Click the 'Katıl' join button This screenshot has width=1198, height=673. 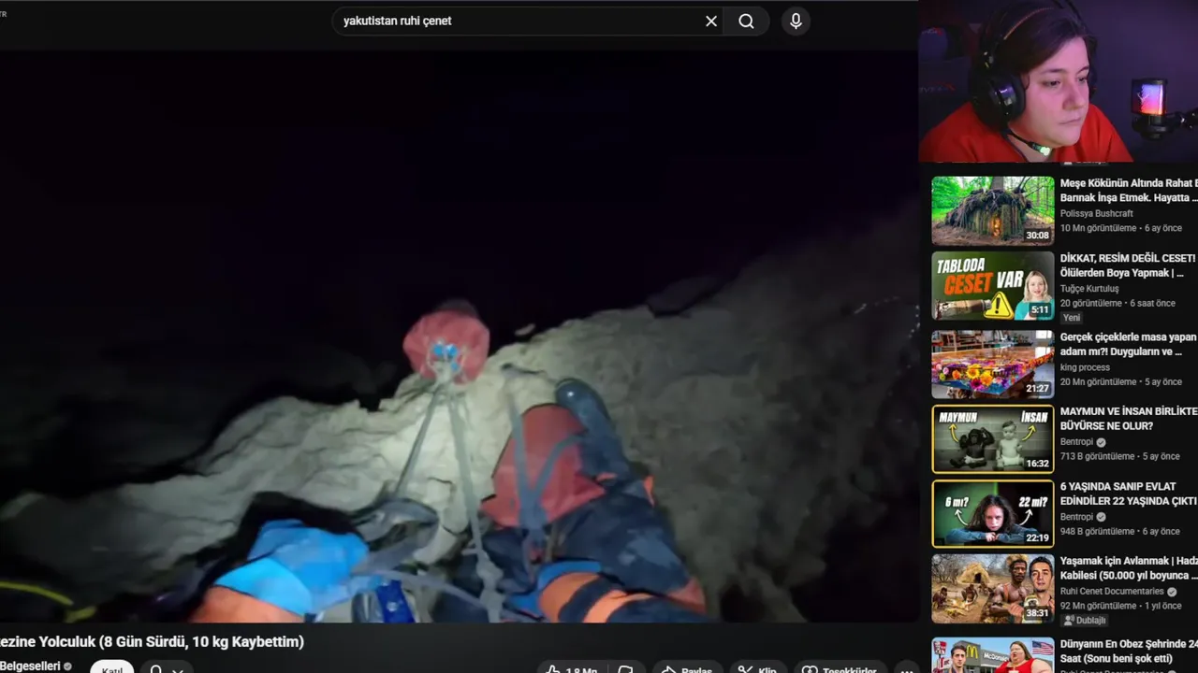[x=112, y=667]
